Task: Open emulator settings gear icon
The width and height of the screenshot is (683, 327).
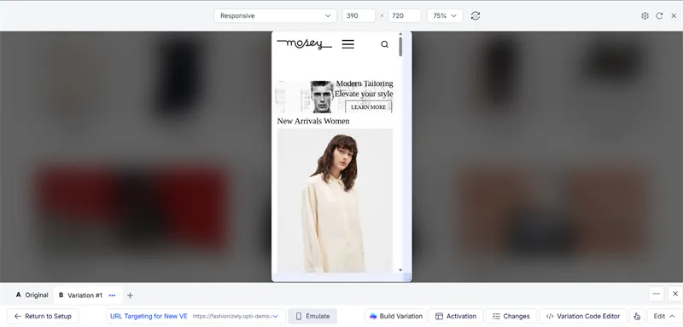Action: pos(645,15)
